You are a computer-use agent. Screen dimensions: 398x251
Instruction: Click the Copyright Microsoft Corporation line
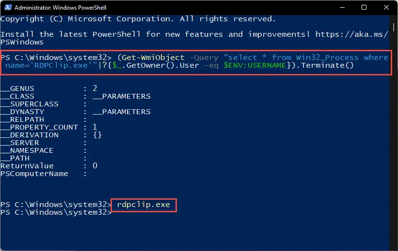(138, 19)
